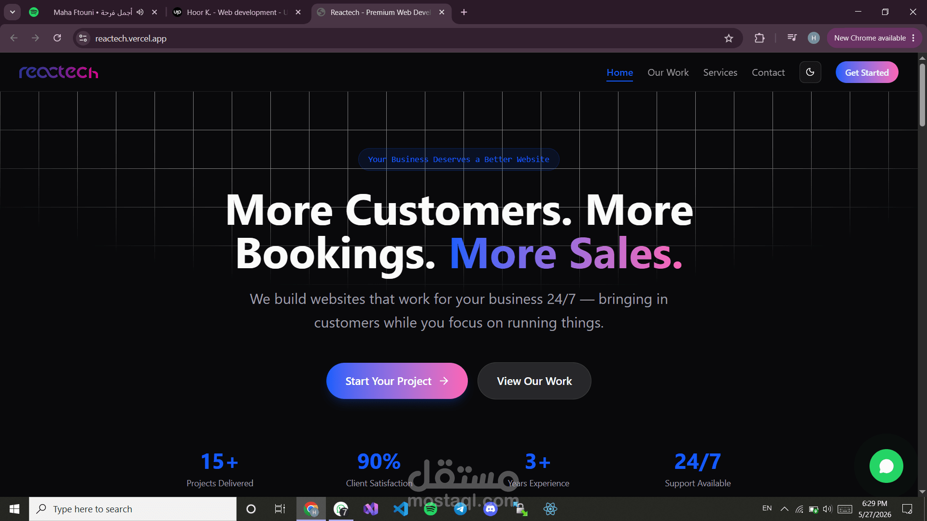Viewport: 927px width, 521px height.
Task: Open Chrome from the taskbar
Action: pos(311,509)
